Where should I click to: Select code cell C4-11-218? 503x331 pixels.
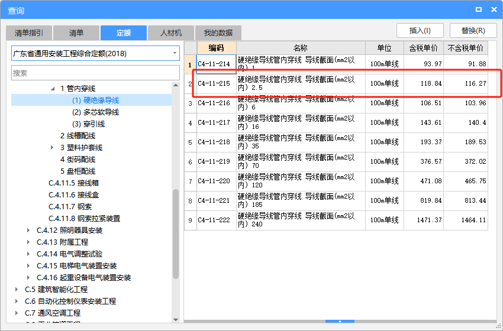coord(217,142)
